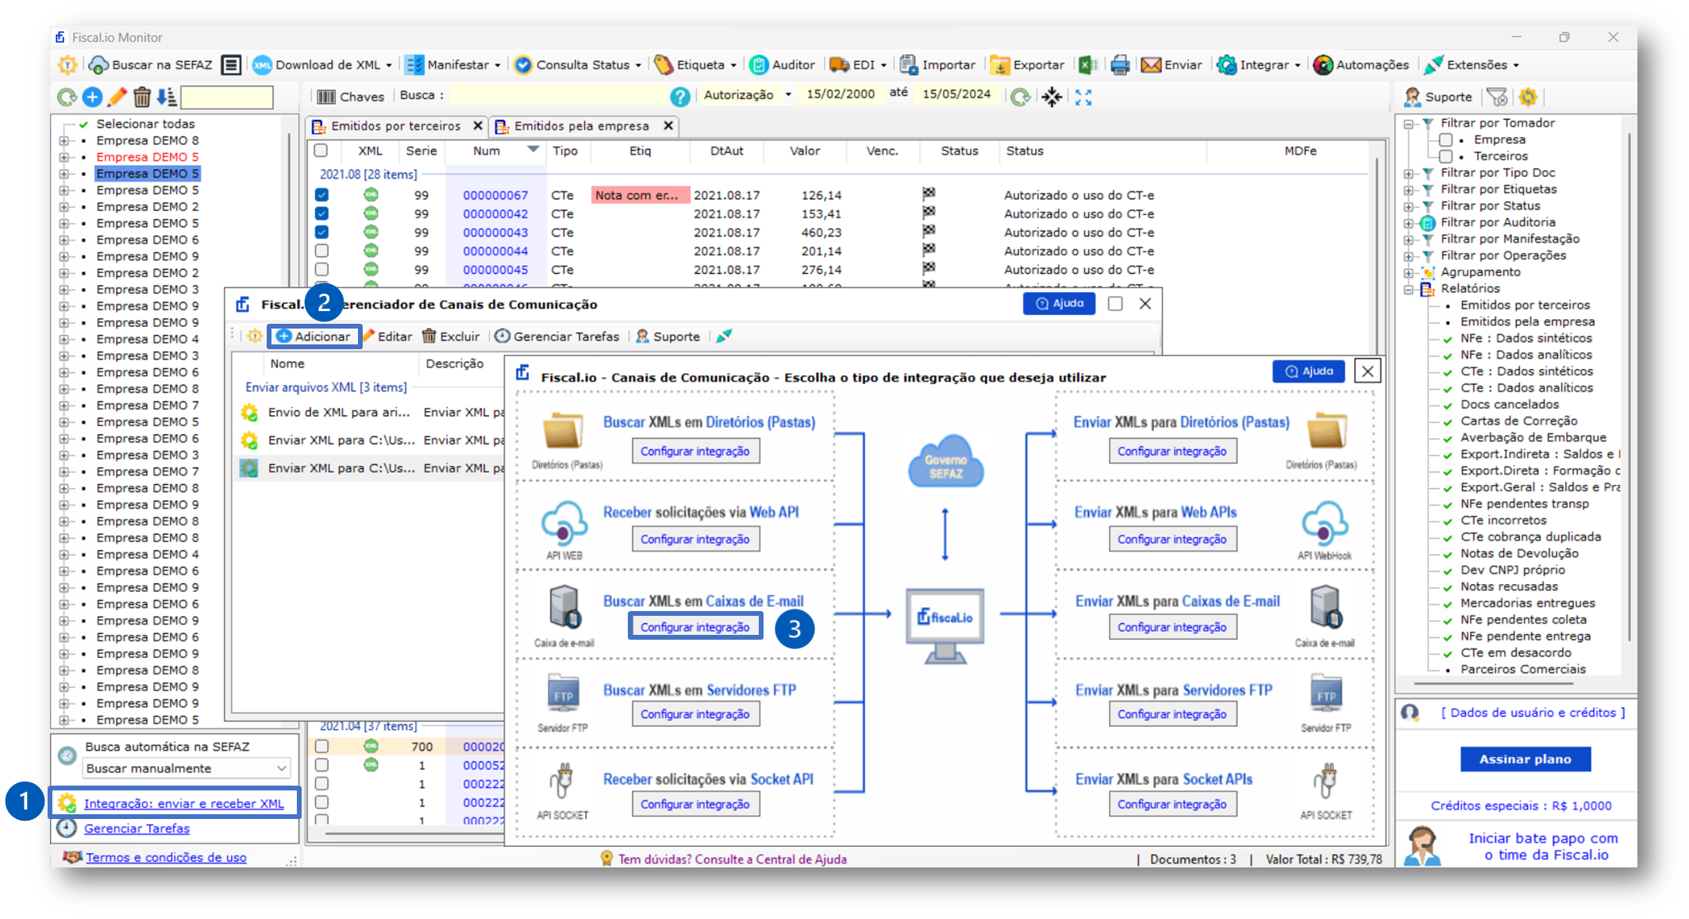Select Envio de XML para ari... channel row
Image resolution: width=1689 pixels, height=919 pixels.
pyautogui.click(x=371, y=413)
